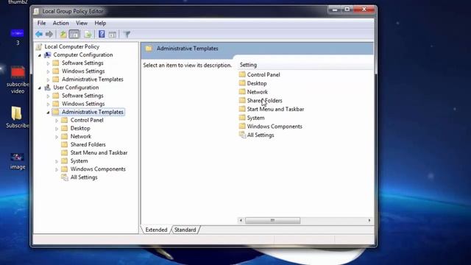
Task: Click the Back arrow toolbar icon
Action: 39,35
